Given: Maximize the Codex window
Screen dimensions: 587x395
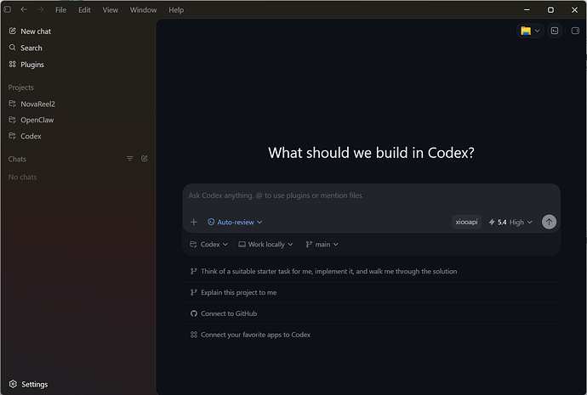Looking at the screenshot, I should [550, 9].
